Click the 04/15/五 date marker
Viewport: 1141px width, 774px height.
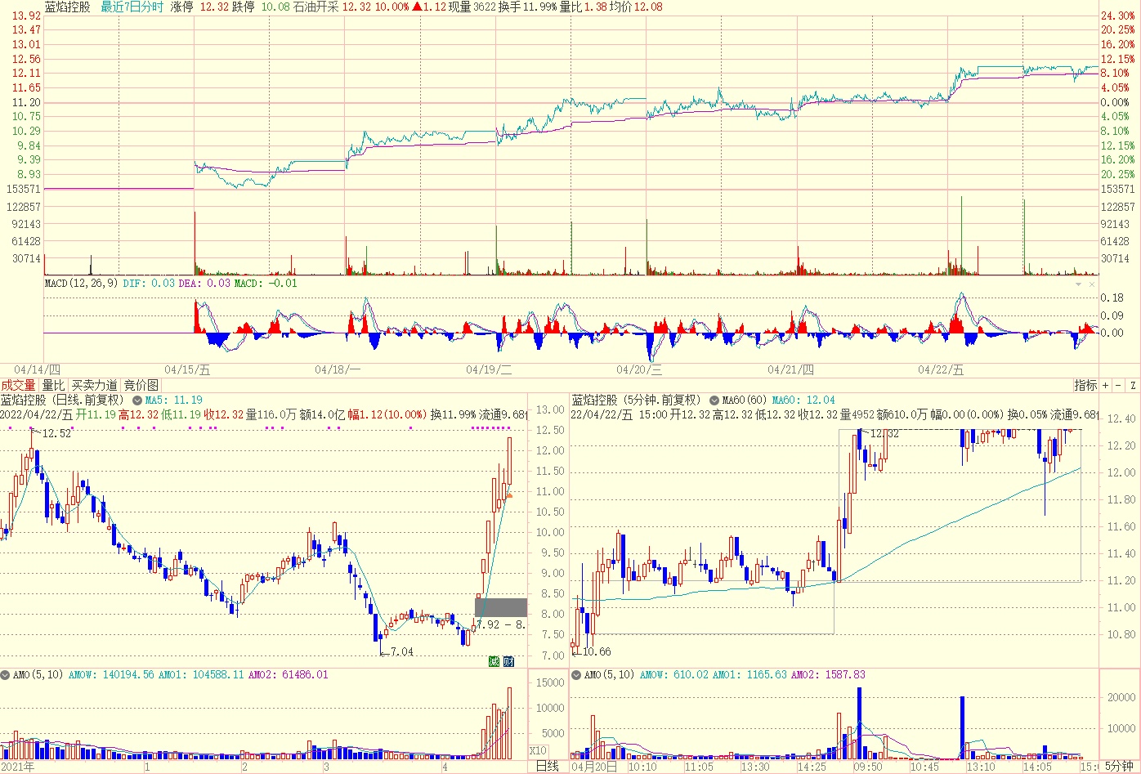pyautogui.click(x=187, y=369)
